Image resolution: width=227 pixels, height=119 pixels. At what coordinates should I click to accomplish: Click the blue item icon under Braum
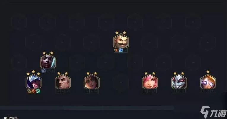point(120,50)
